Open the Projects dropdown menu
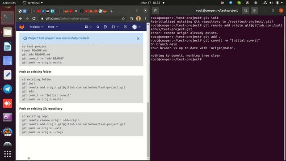Image resolution: width=286 pixels, height=161 pixels. (36, 27)
